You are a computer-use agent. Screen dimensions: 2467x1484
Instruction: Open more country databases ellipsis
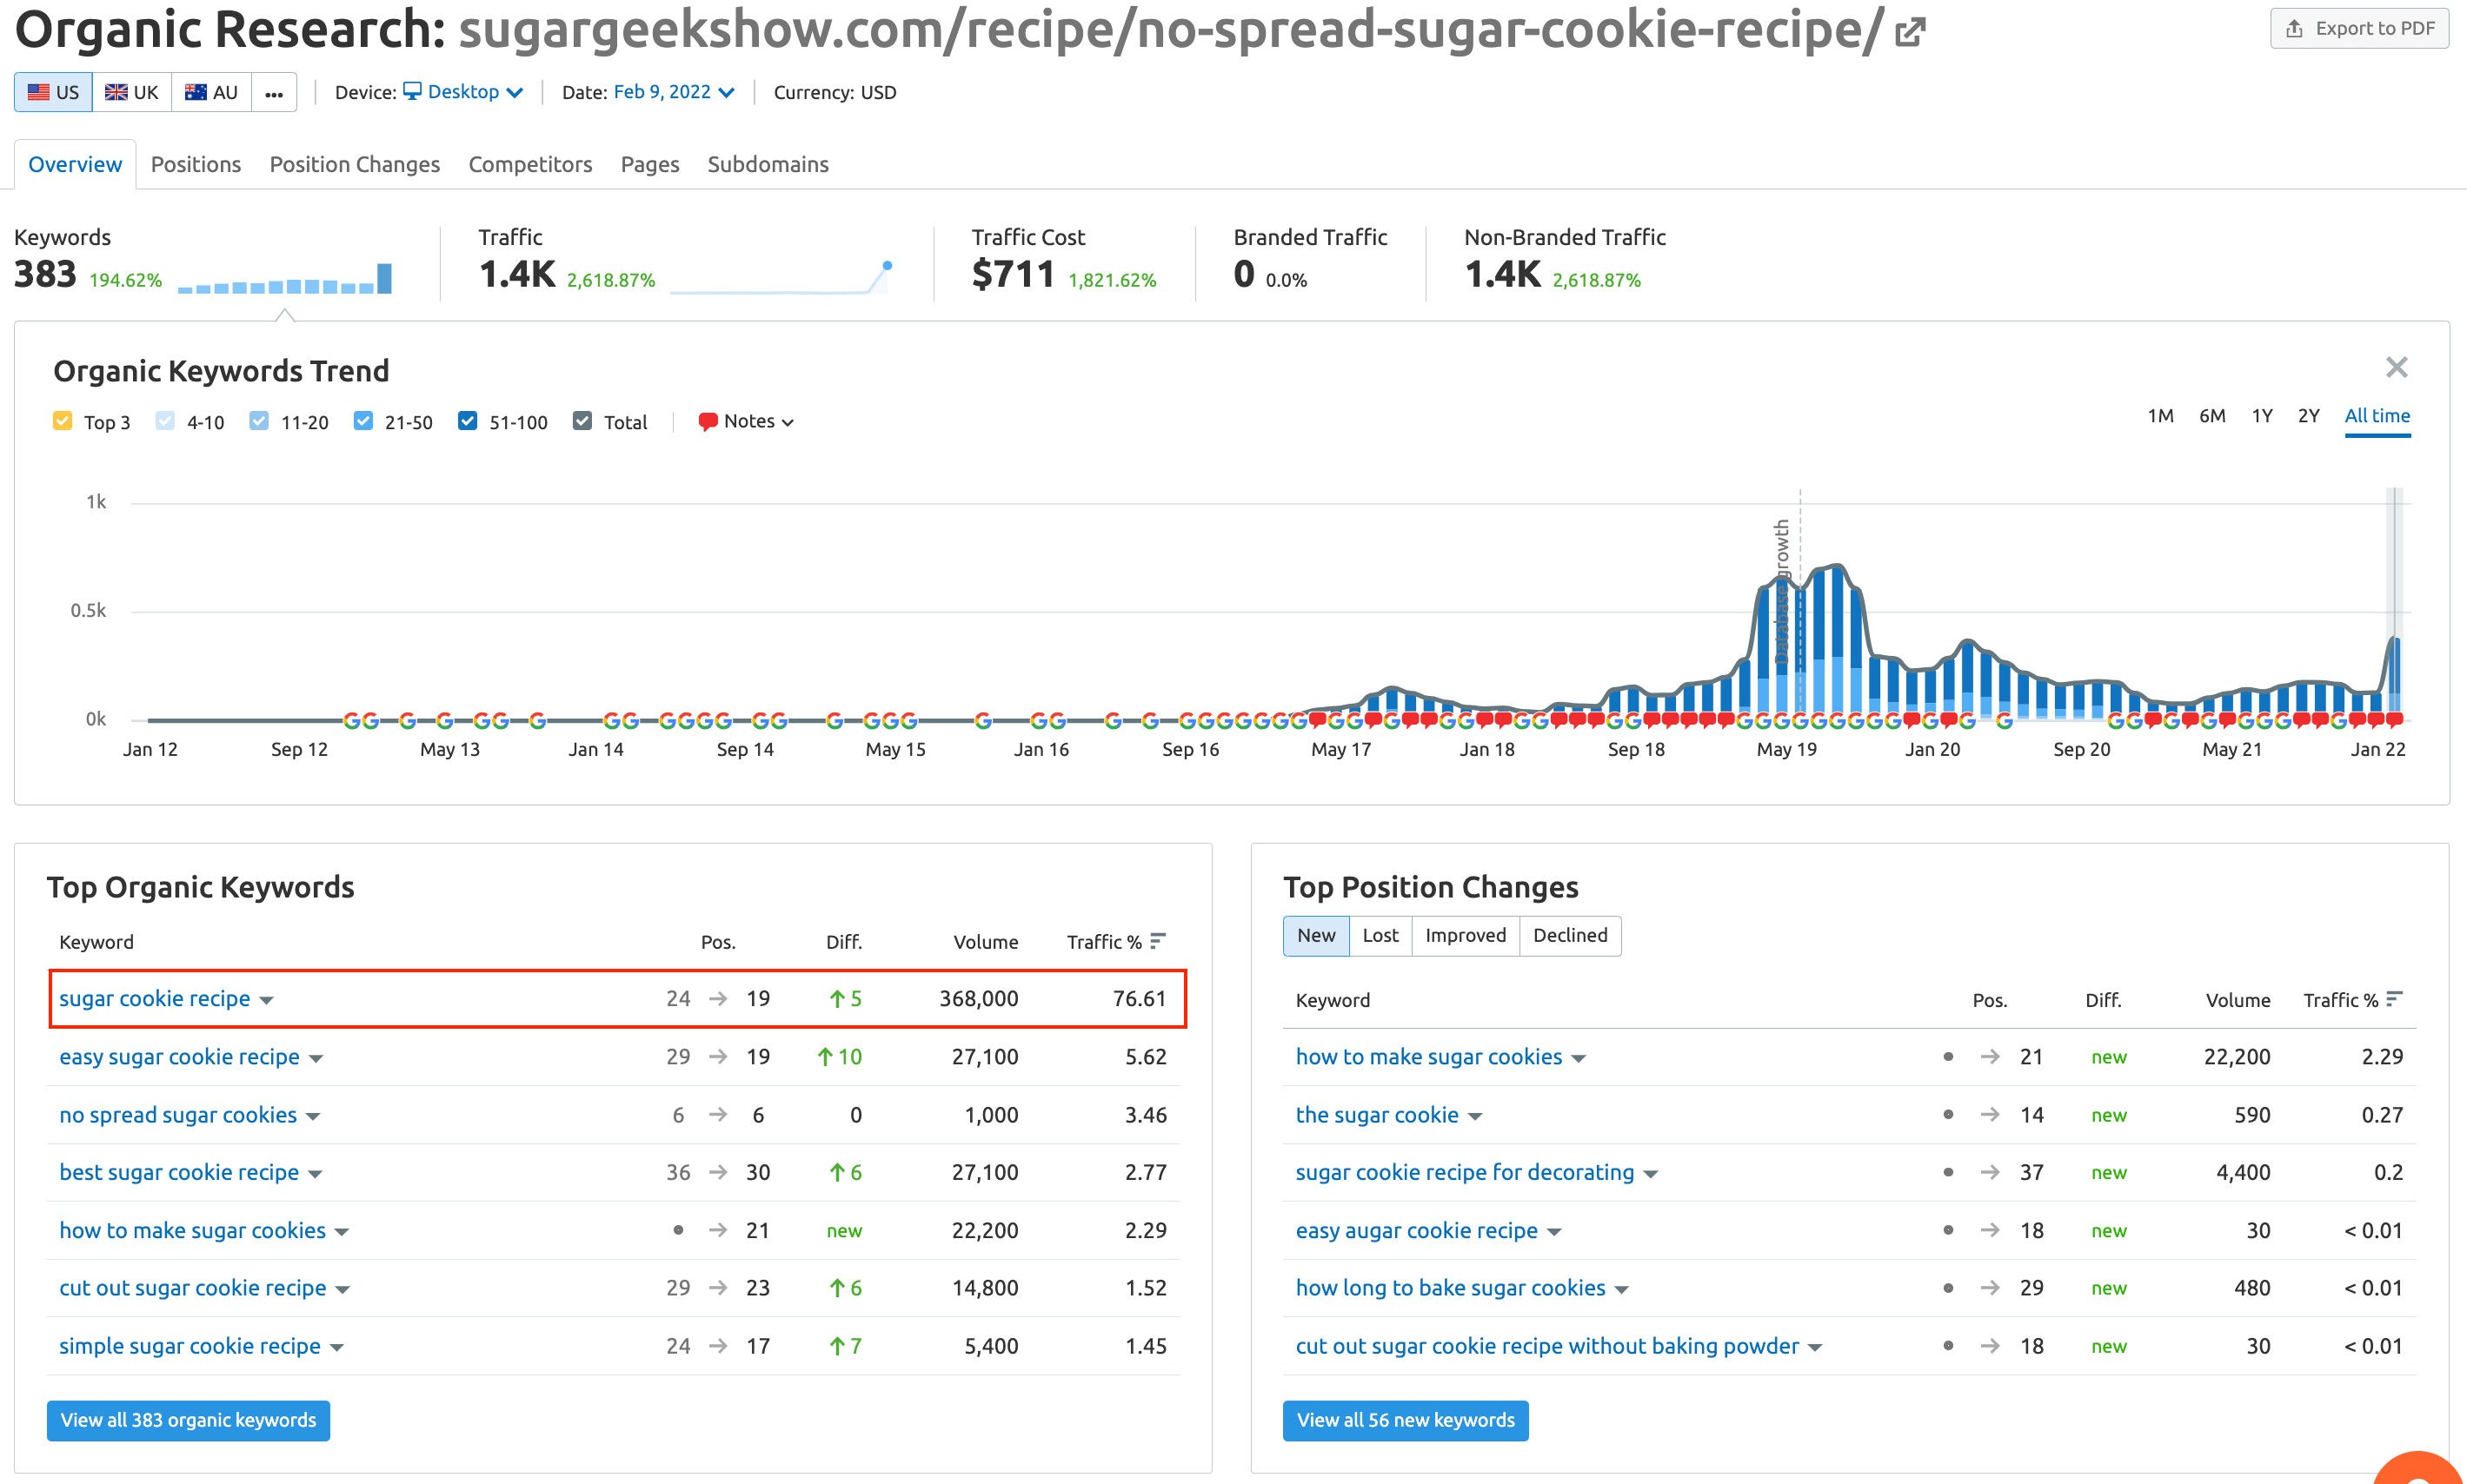point(274,92)
